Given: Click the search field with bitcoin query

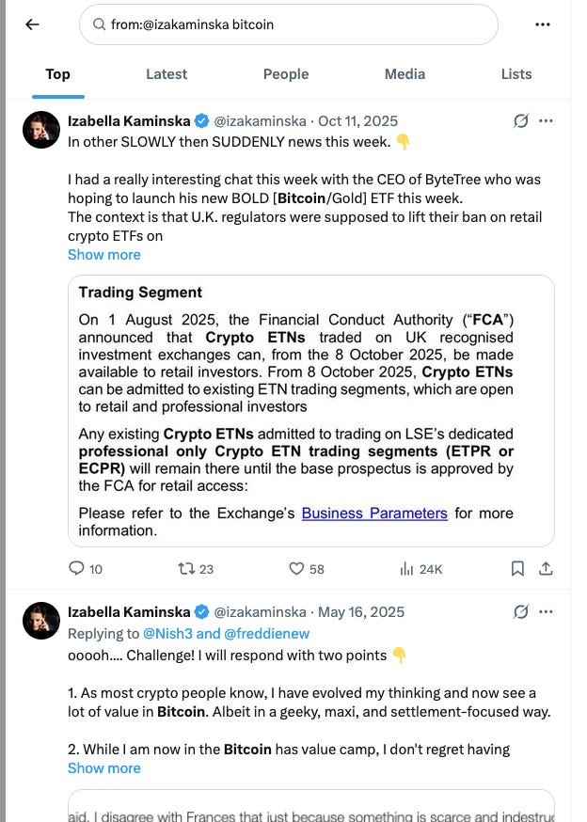Looking at the screenshot, I should (x=289, y=24).
